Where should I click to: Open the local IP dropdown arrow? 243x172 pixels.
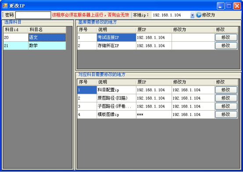tap(192, 15)
